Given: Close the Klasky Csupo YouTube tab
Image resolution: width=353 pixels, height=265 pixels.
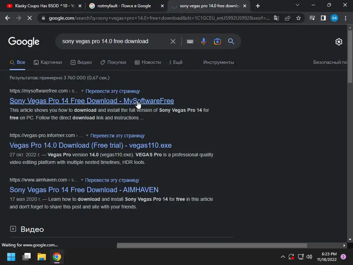Looking at the screenshot, I should coord(80,6).
